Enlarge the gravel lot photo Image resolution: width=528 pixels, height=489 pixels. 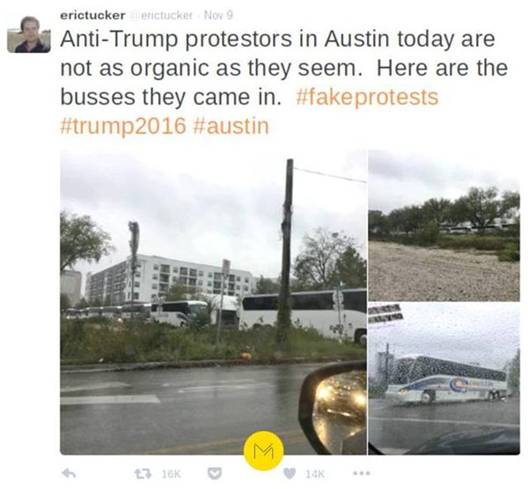click(444, 225)
